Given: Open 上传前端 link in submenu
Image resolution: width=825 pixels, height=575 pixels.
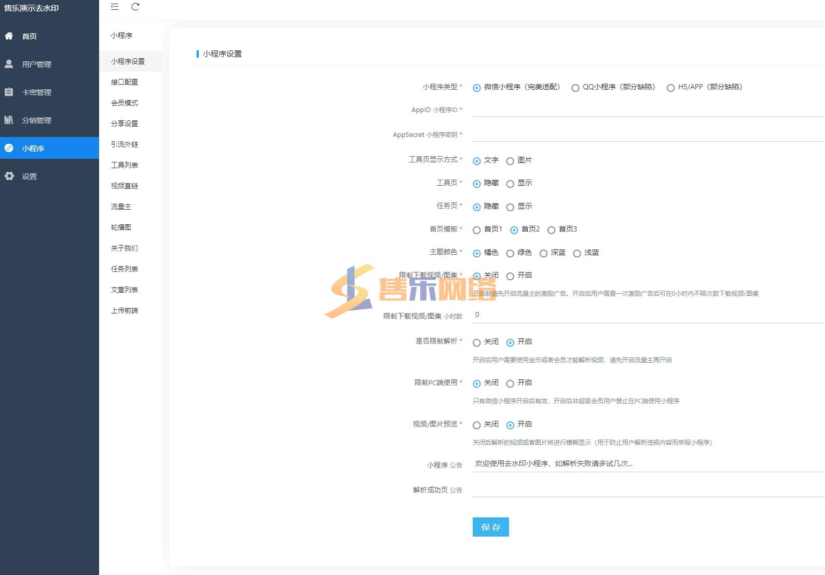Looking at the screenshot, I should [x=125, y=310].
